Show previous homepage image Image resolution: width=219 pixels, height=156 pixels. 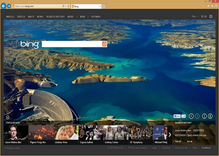click(191, 116)
